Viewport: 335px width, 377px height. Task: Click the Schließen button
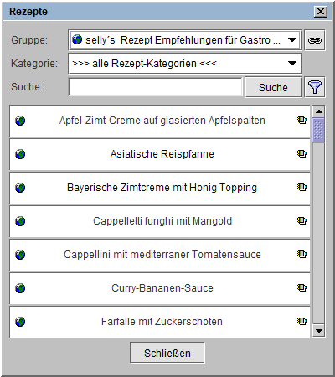[x=167, y=353]
